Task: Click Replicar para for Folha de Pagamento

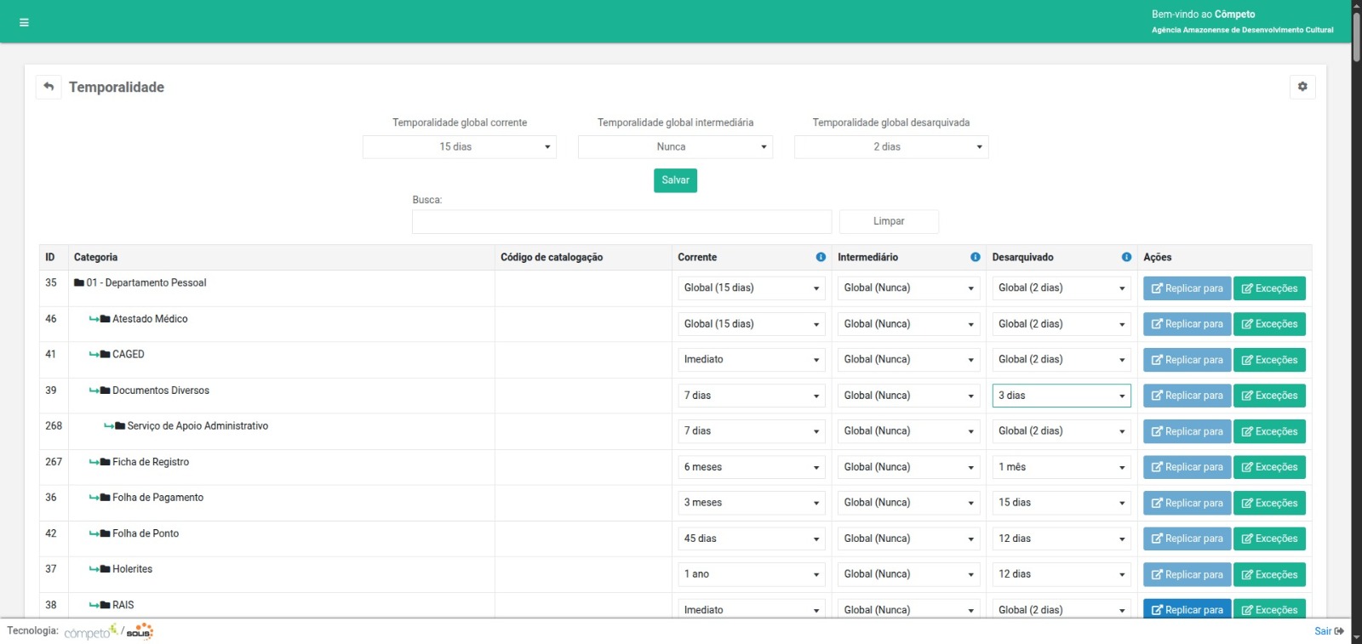Action: [x=1186, y=503]
